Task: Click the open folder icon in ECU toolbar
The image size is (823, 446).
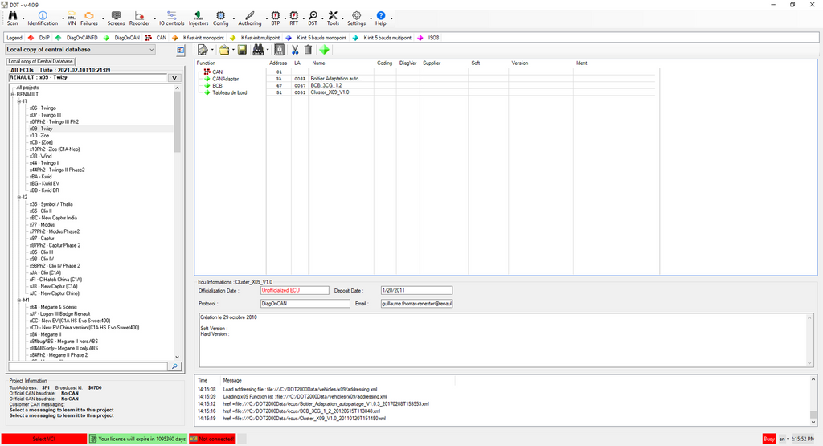Action: tap(224, 50)
